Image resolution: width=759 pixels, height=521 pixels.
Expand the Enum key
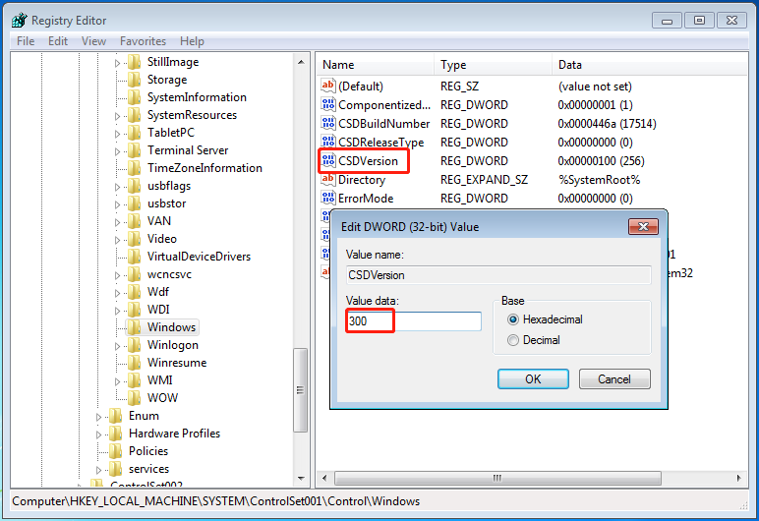click(x=98, y=417)
